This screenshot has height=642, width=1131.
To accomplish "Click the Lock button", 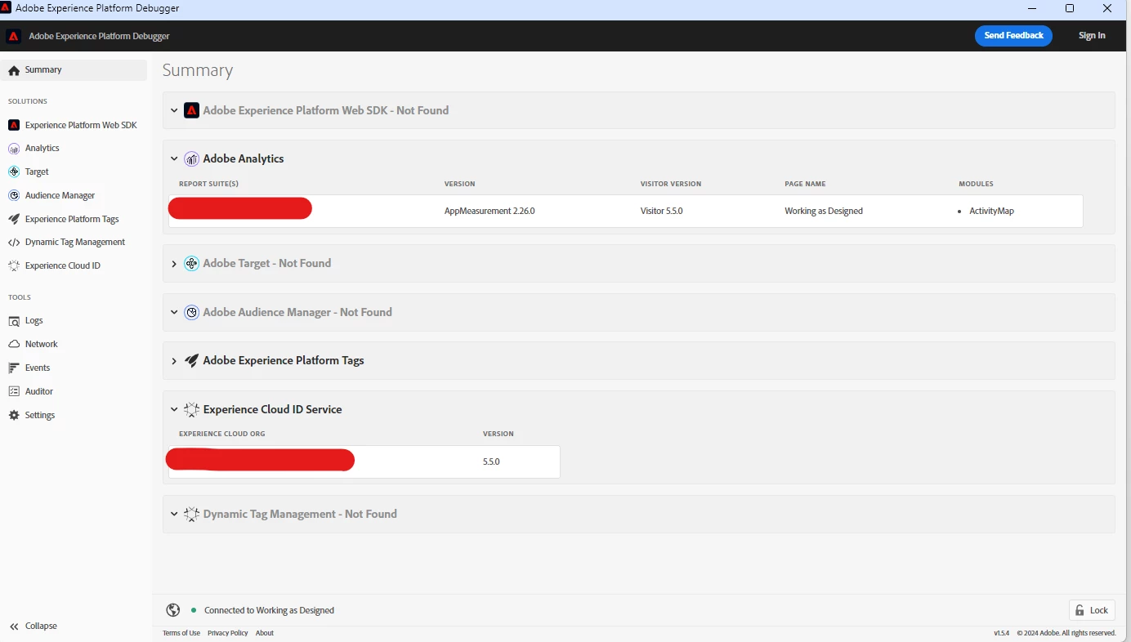I will click(1092, 610).
